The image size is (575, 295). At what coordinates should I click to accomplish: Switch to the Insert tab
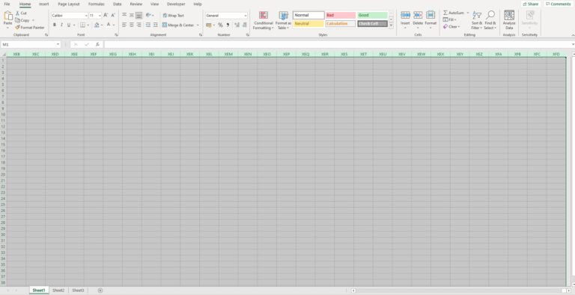click(44, 4)
